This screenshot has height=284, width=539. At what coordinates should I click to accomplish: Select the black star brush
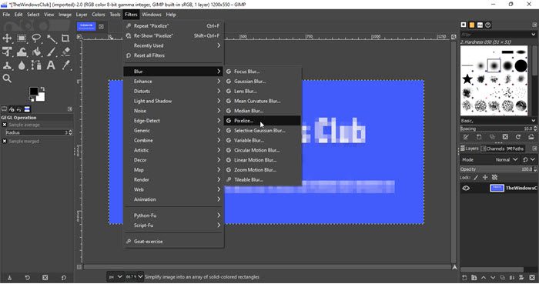(x=467, y=79)
